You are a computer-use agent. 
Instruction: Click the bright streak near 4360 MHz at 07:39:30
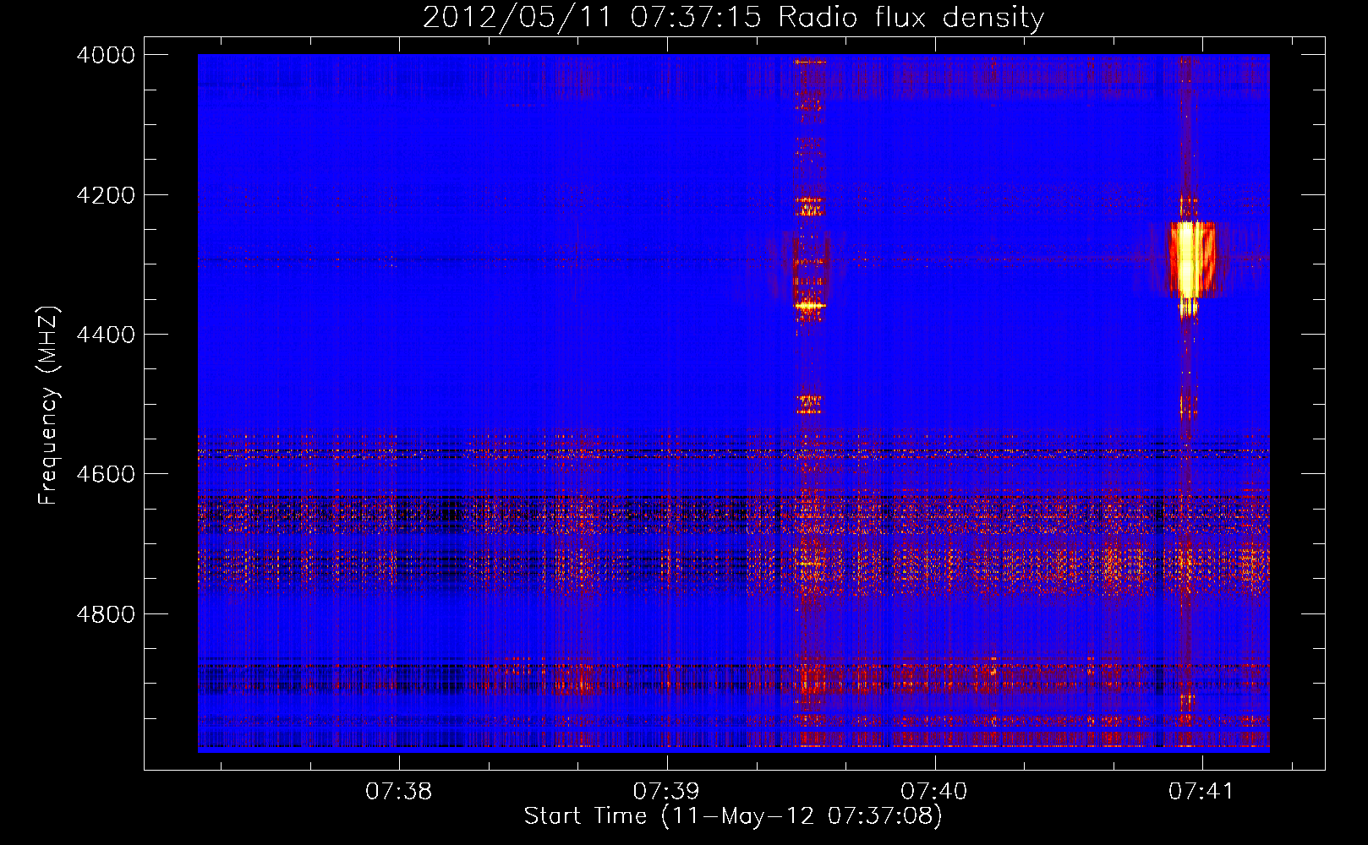tap(809, 305)
